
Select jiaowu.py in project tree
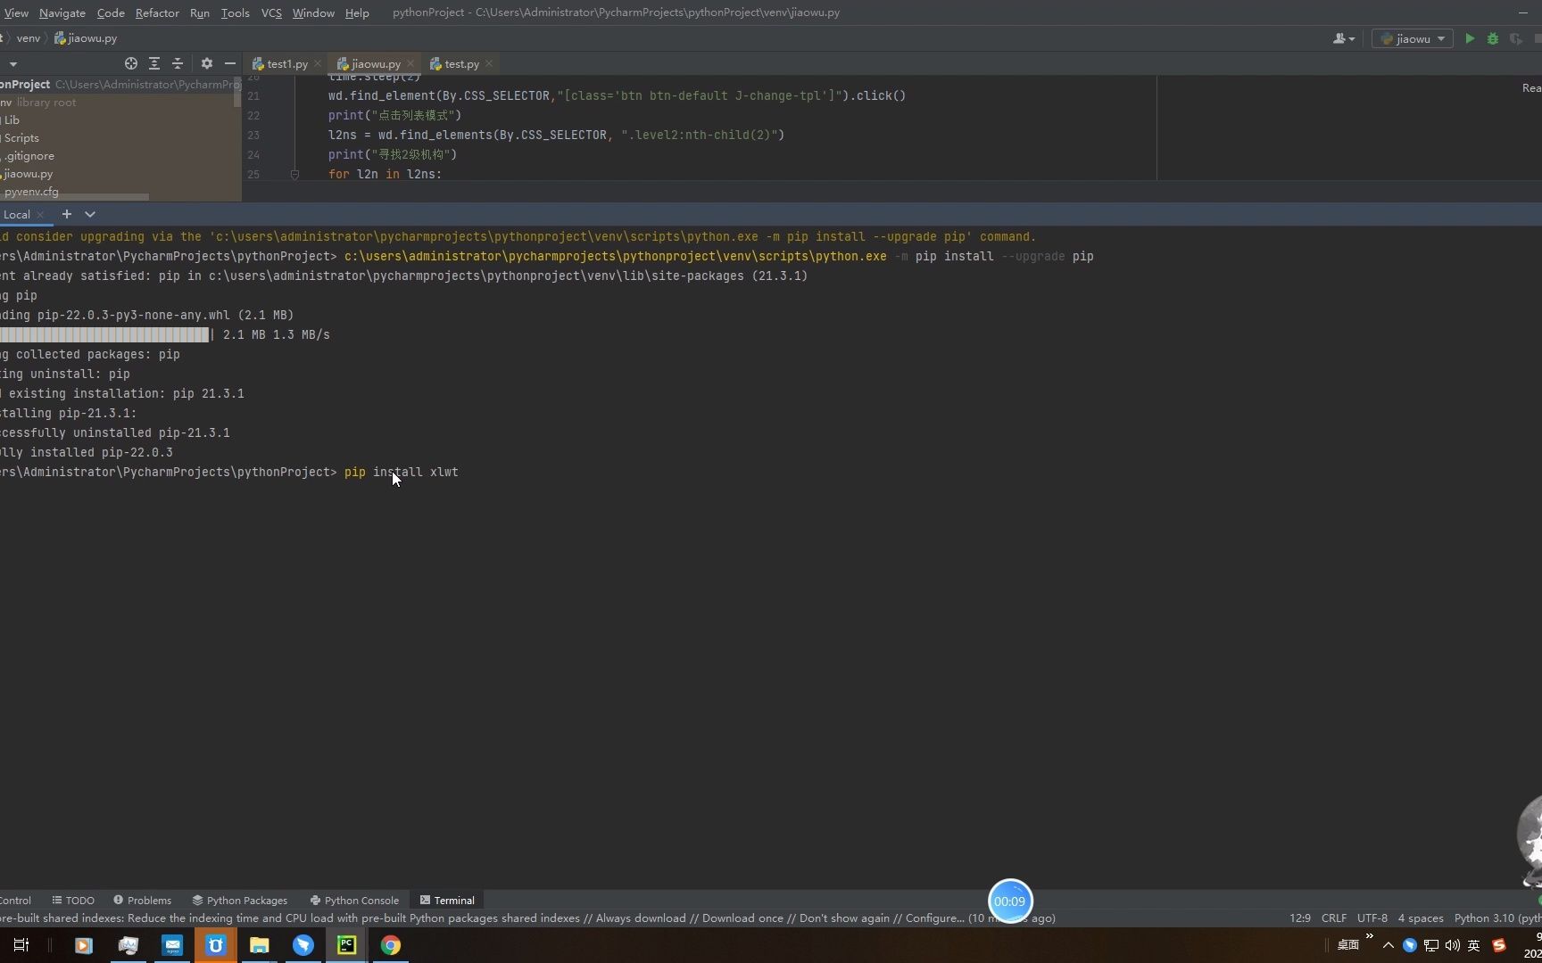28,173
